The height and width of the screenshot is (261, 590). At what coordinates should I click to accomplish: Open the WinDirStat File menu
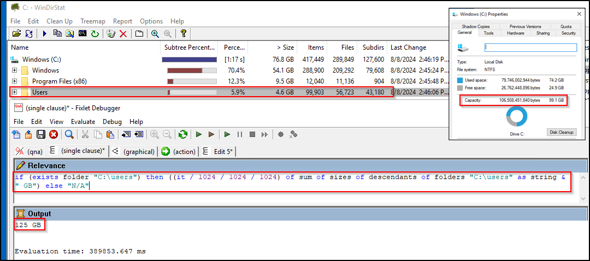coord(15,21)
